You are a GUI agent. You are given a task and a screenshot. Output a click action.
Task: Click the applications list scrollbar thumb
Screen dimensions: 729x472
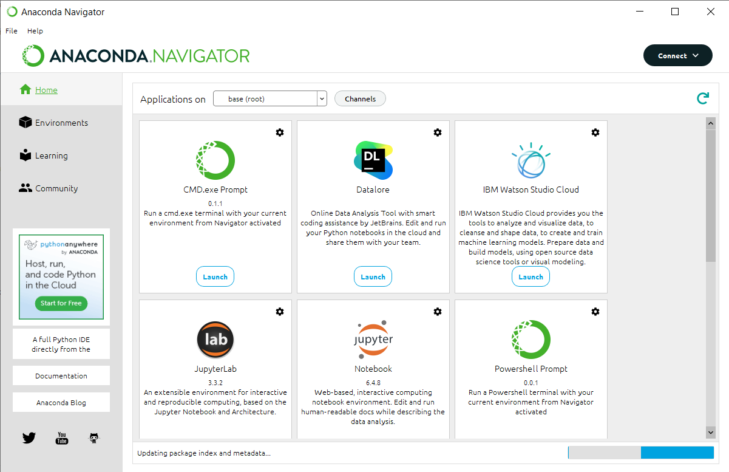click(x=711, y=195)
